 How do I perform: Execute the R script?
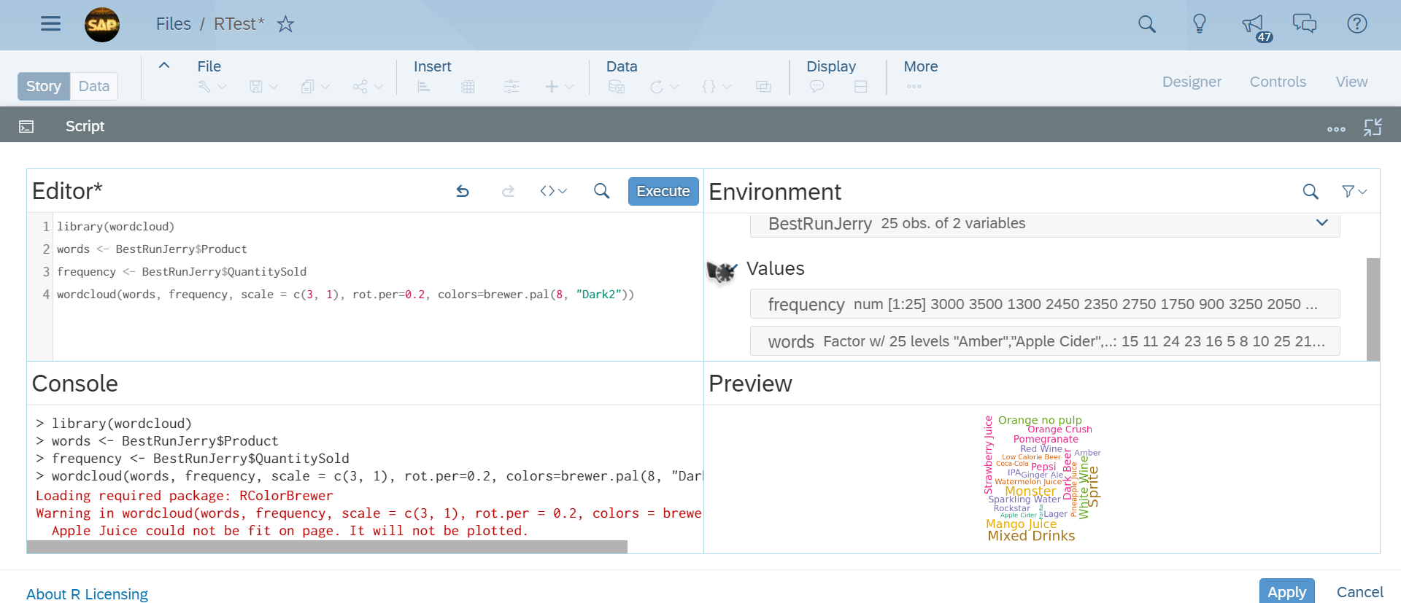point(663,191)
